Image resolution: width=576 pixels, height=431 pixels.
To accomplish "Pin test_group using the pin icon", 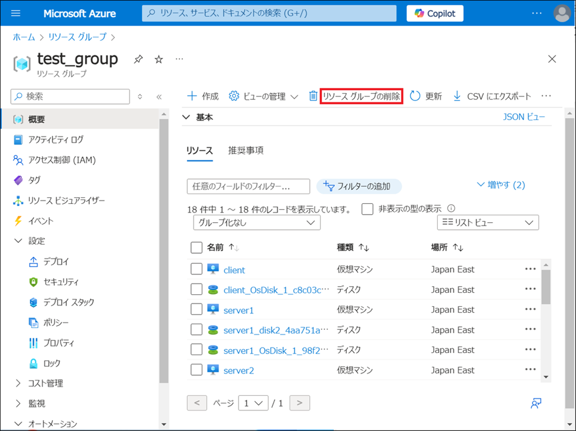I will [138, 59].
